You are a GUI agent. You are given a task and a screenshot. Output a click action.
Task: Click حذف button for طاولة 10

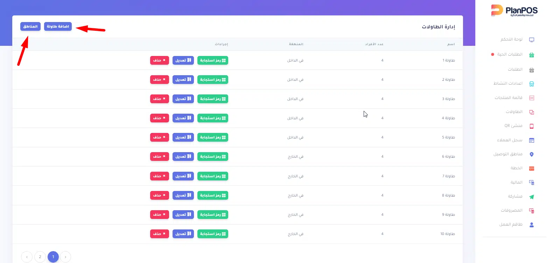160,234
